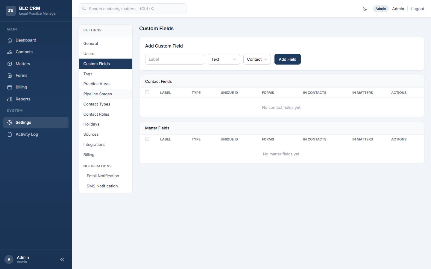Image resolution: width=431 pixels, height=269 pixels.
Task: Click the Reports chart icon
Action: pyautogui.click(x=10, y=99)
